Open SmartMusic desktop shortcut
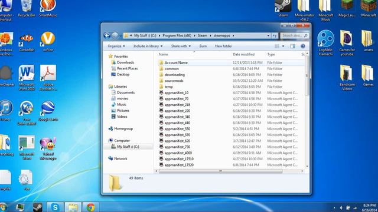Screen dimensions: 378x212 [x=48, y=9]
